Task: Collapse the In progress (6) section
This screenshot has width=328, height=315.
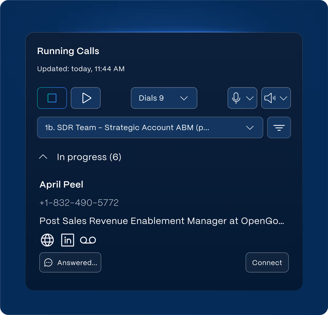Action: point(43,157)
